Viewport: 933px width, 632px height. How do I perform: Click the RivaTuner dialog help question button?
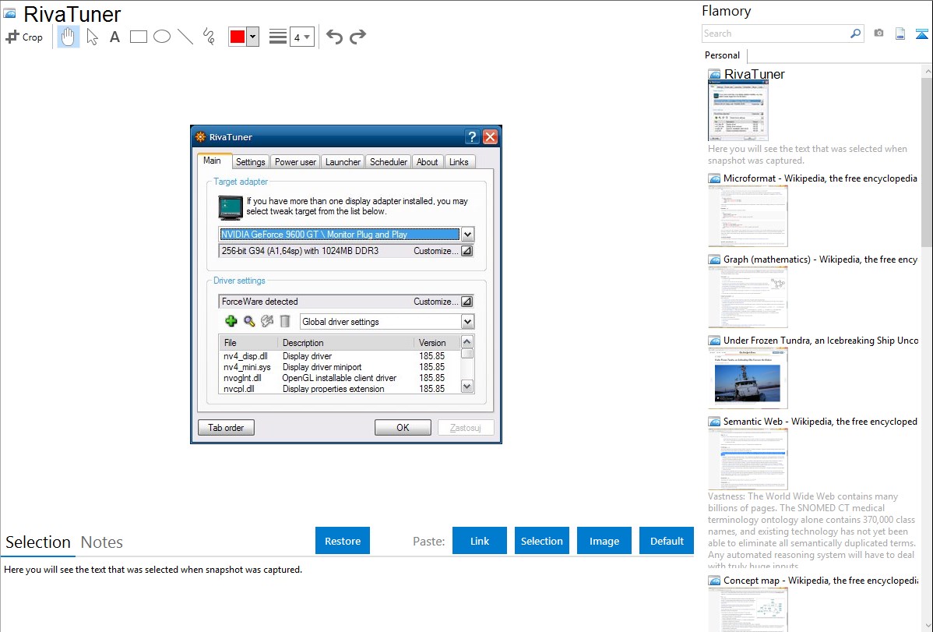pyautogui.click(x=472, y=137)
